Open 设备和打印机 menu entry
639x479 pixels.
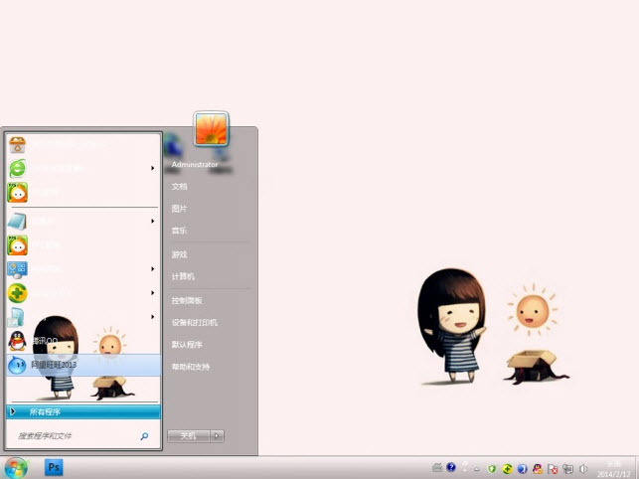[194, 322]
